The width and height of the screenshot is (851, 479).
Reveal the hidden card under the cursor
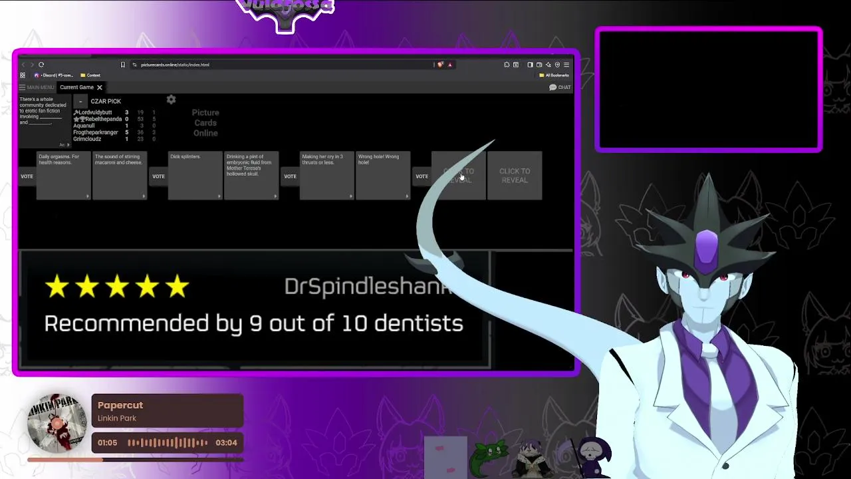[459, 176]
